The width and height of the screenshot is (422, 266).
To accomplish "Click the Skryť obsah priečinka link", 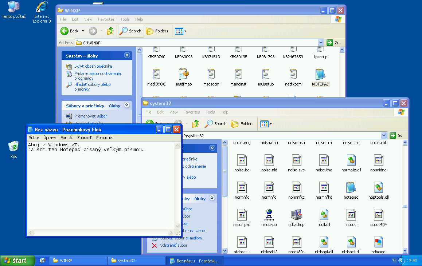I will [93, 66].
